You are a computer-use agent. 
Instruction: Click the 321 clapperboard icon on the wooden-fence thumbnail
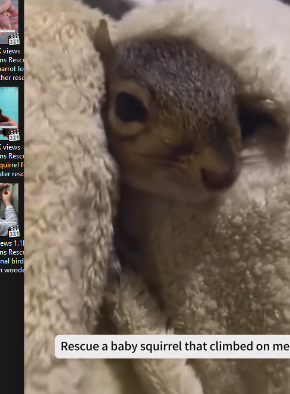click(x=14, y=231)
